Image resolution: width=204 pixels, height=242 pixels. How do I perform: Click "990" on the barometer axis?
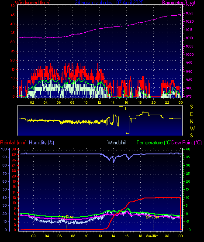(189, 72)
